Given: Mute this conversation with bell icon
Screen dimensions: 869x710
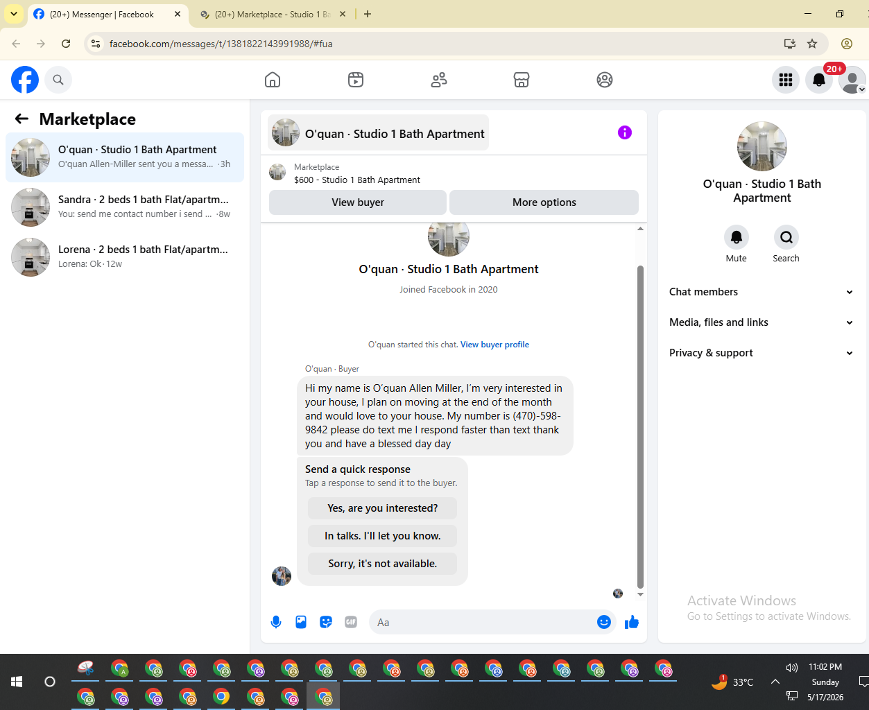Looking at the screenshot, I should [737, 237].
